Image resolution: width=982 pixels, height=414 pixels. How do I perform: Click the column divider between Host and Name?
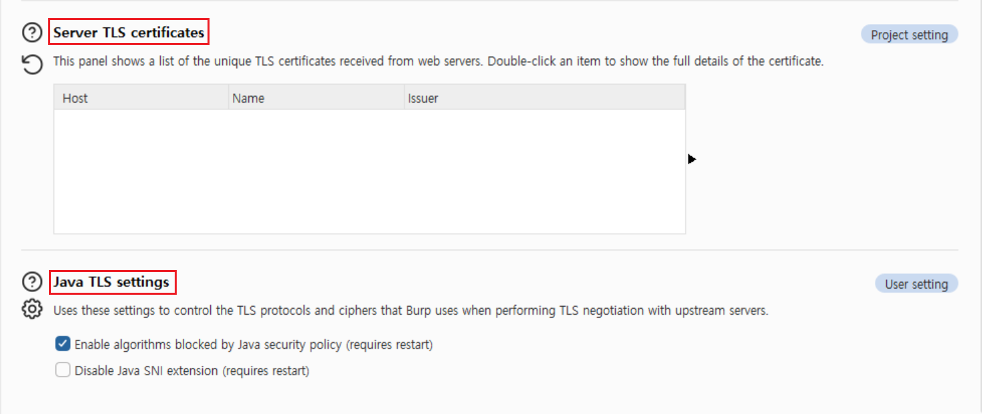pyautogui.click(x=228, y=98)
